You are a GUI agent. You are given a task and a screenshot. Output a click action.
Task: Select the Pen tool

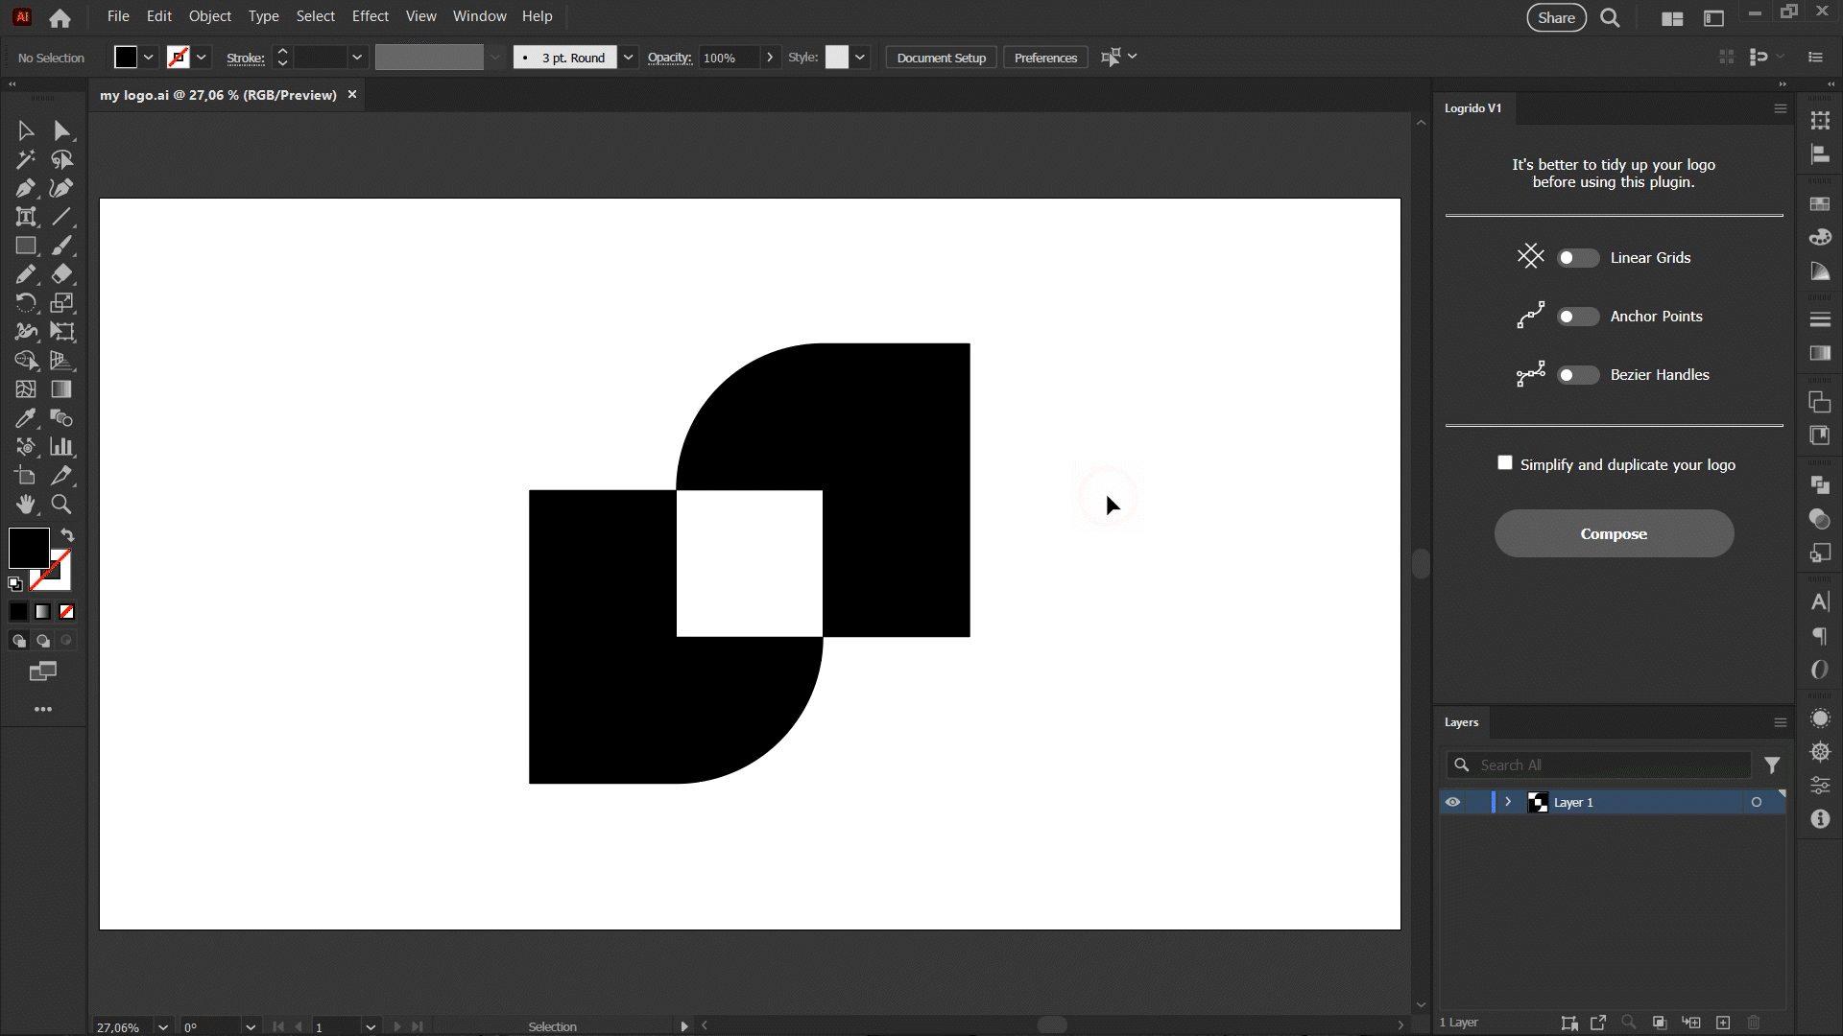(x=26, y=188)
